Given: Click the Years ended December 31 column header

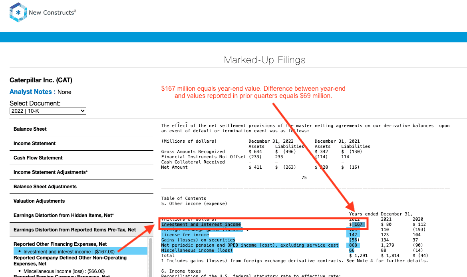Looking at the screenshot, I should pos(381,214).
